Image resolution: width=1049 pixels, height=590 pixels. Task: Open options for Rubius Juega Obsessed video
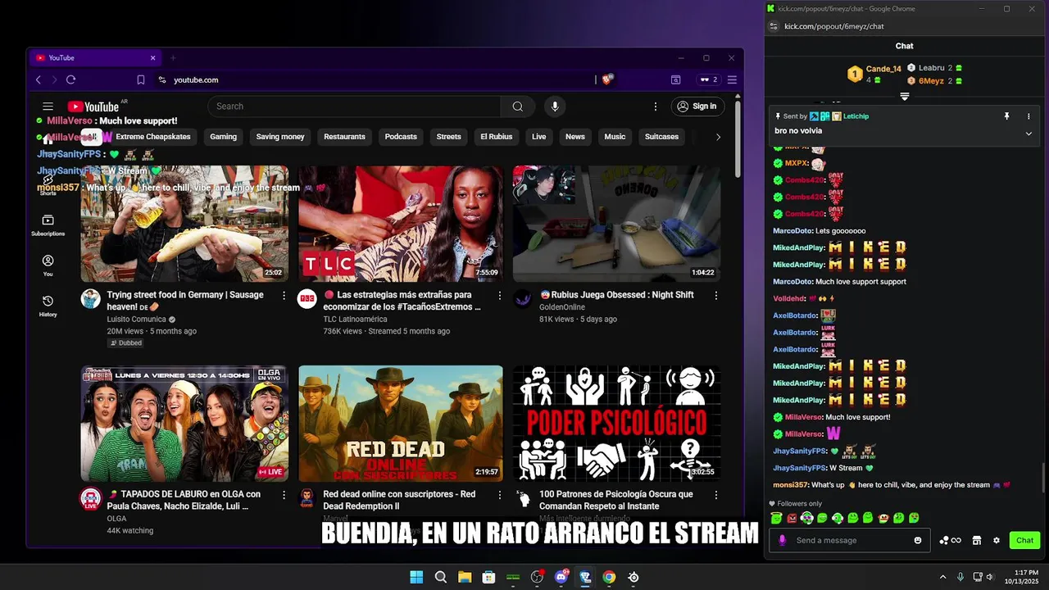pos(715,295)
